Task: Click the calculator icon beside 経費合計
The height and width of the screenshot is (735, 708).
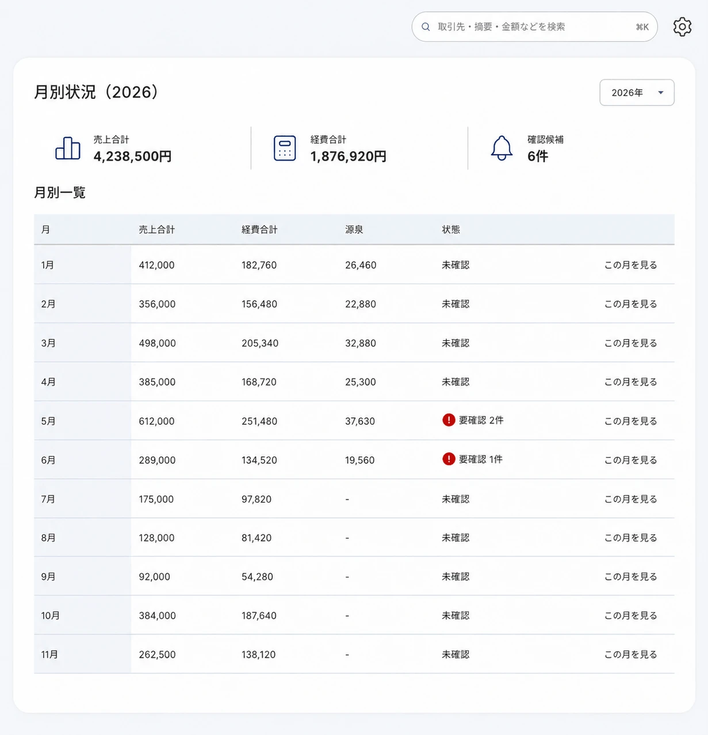Action: point(285,148)
